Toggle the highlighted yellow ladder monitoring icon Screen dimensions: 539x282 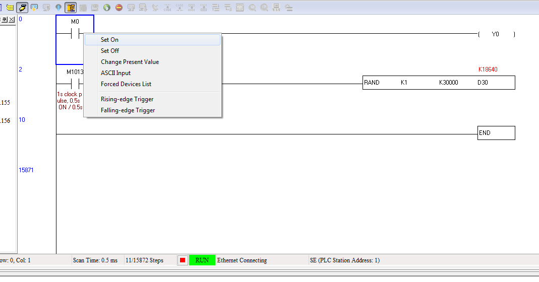tap(71, 8)
